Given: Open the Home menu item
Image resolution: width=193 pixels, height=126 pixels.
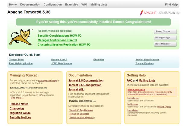Looking at the screenshot, I should tap(13, 5).
